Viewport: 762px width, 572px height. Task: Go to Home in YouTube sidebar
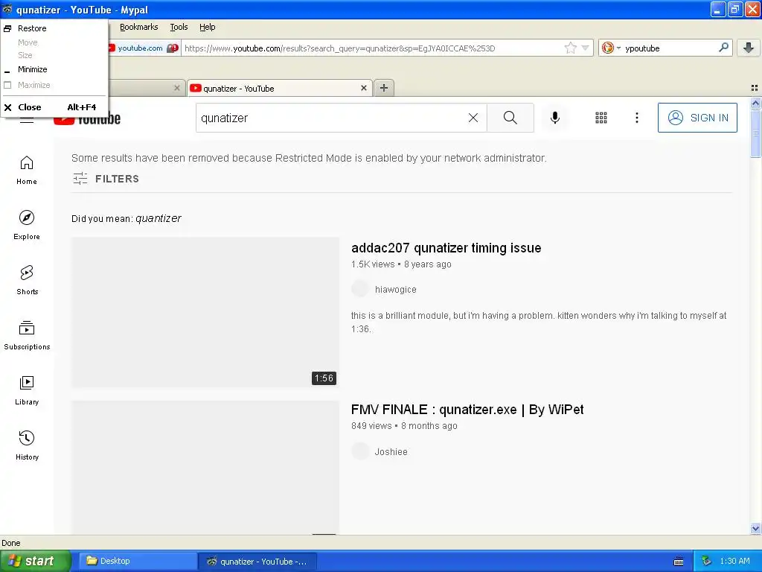point(27,171)
